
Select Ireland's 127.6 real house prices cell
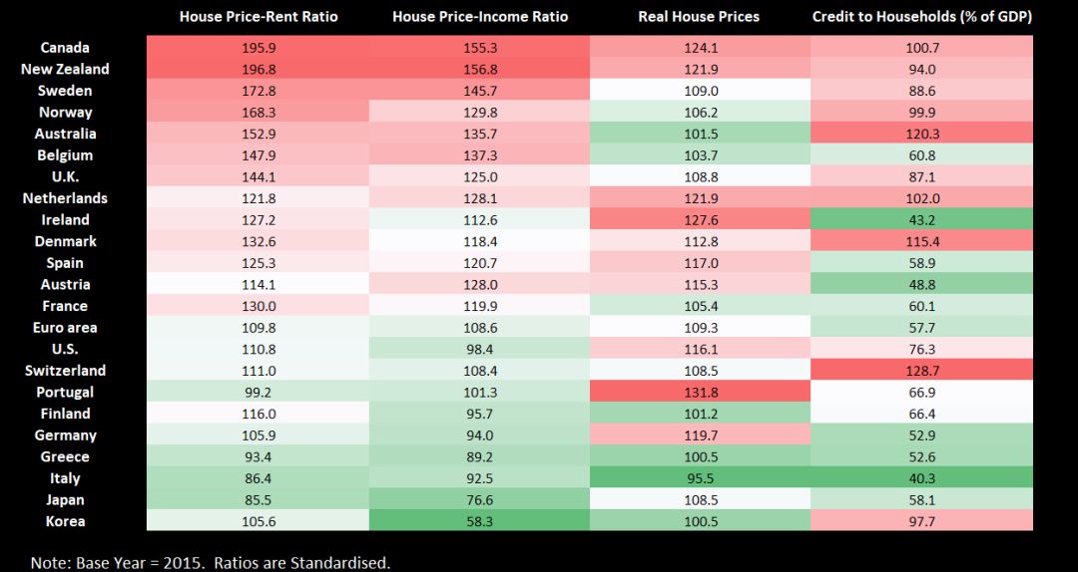tap(700, 220)
